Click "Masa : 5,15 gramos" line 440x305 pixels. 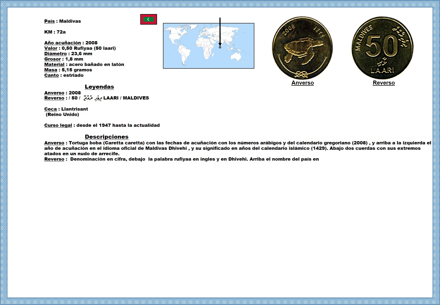(68, 70)
